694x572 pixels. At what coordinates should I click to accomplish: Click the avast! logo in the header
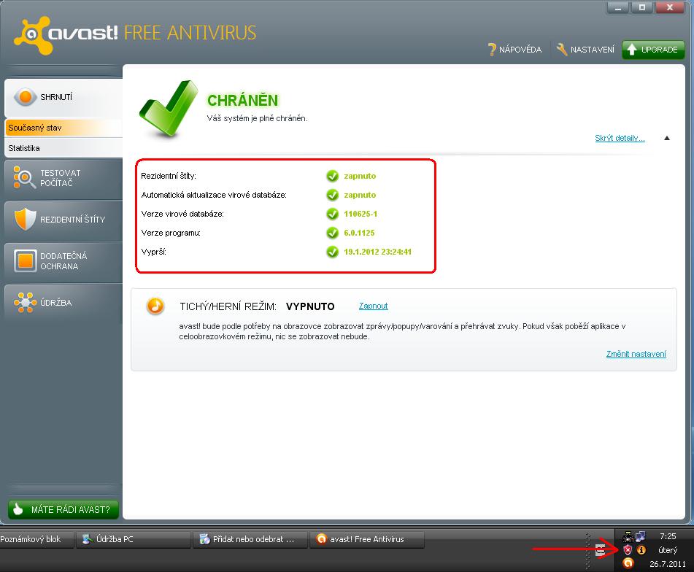(x=66, y=34)
